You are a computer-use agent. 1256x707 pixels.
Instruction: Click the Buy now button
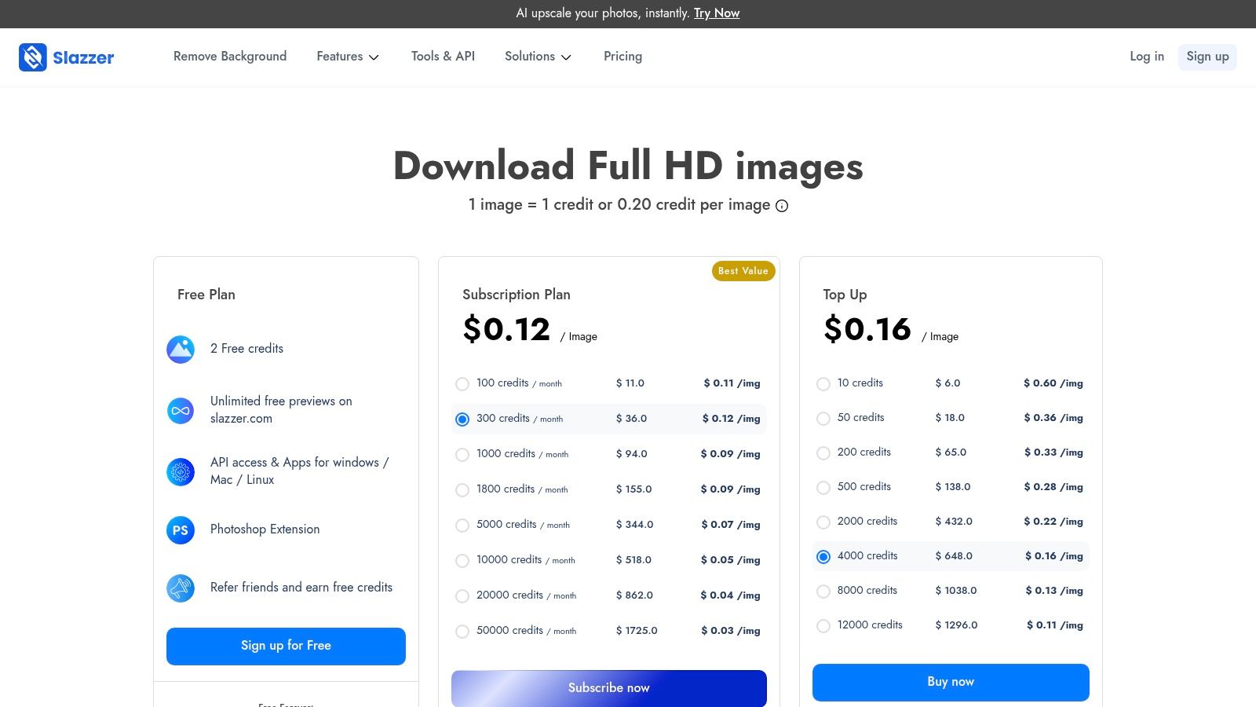click(x=951, y=682)
